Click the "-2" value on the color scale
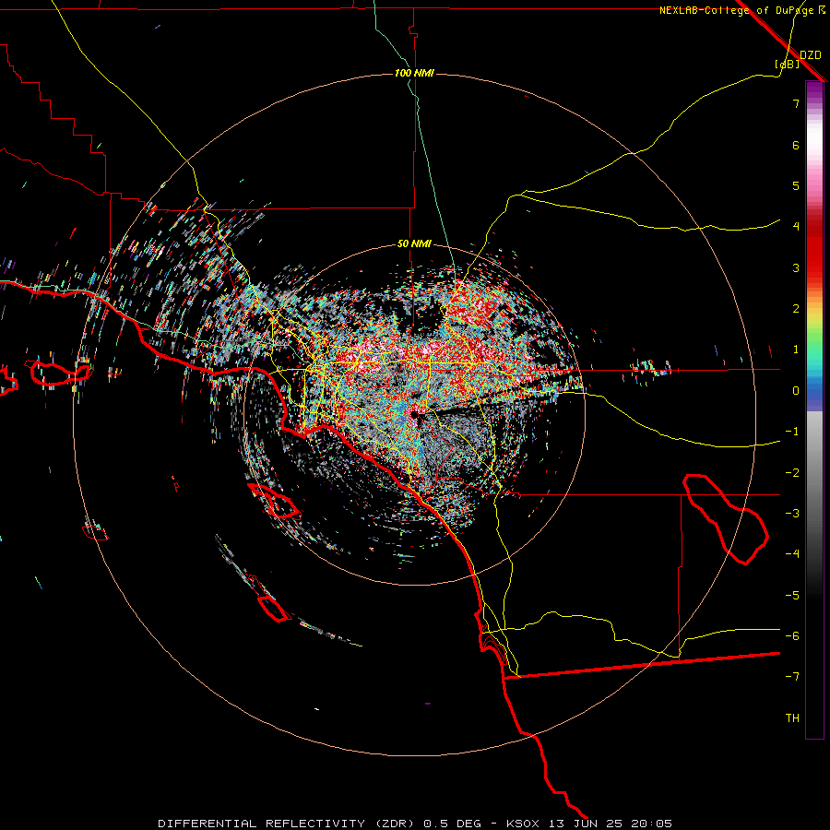The image size is (830, 830). coord(792,473)
